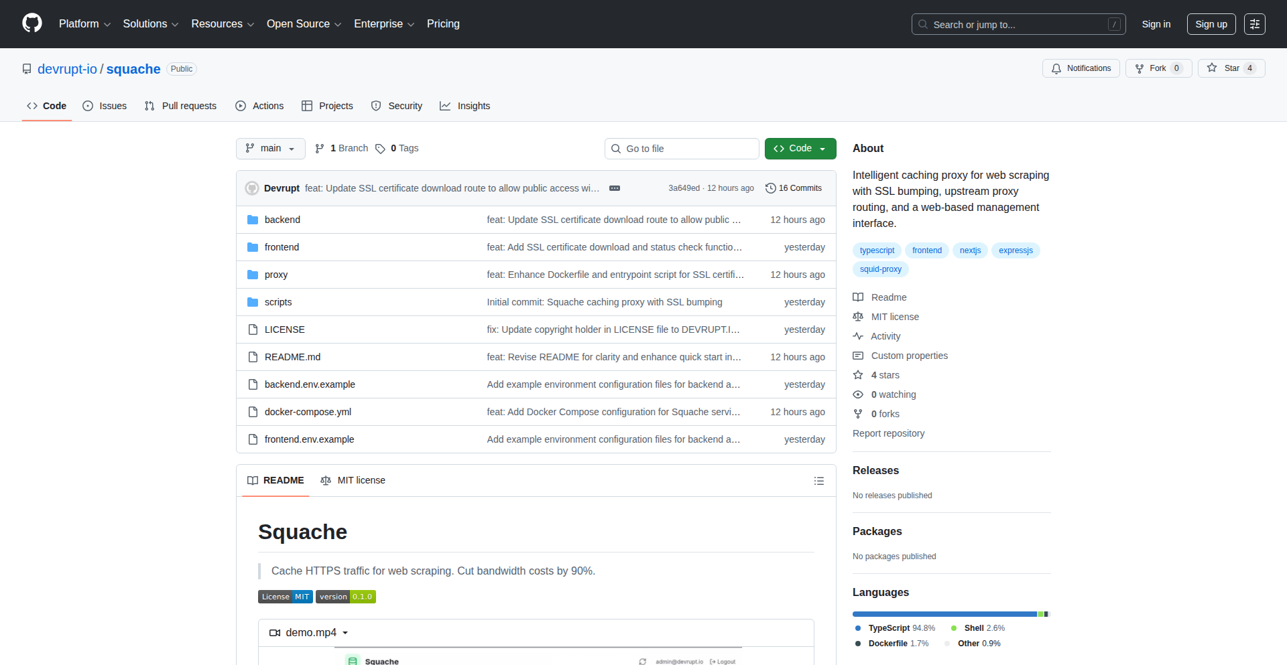This screenshot has width=1287, height=665.
Task: Open the README outline icon
Action: tap(818, 481)
